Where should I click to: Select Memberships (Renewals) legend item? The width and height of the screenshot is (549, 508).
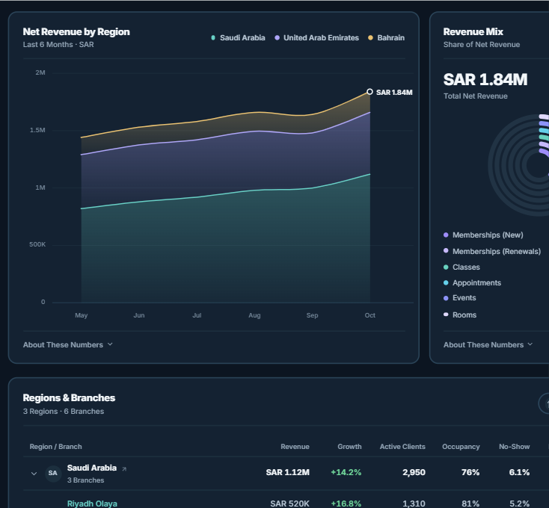click(x=492, y=251)
